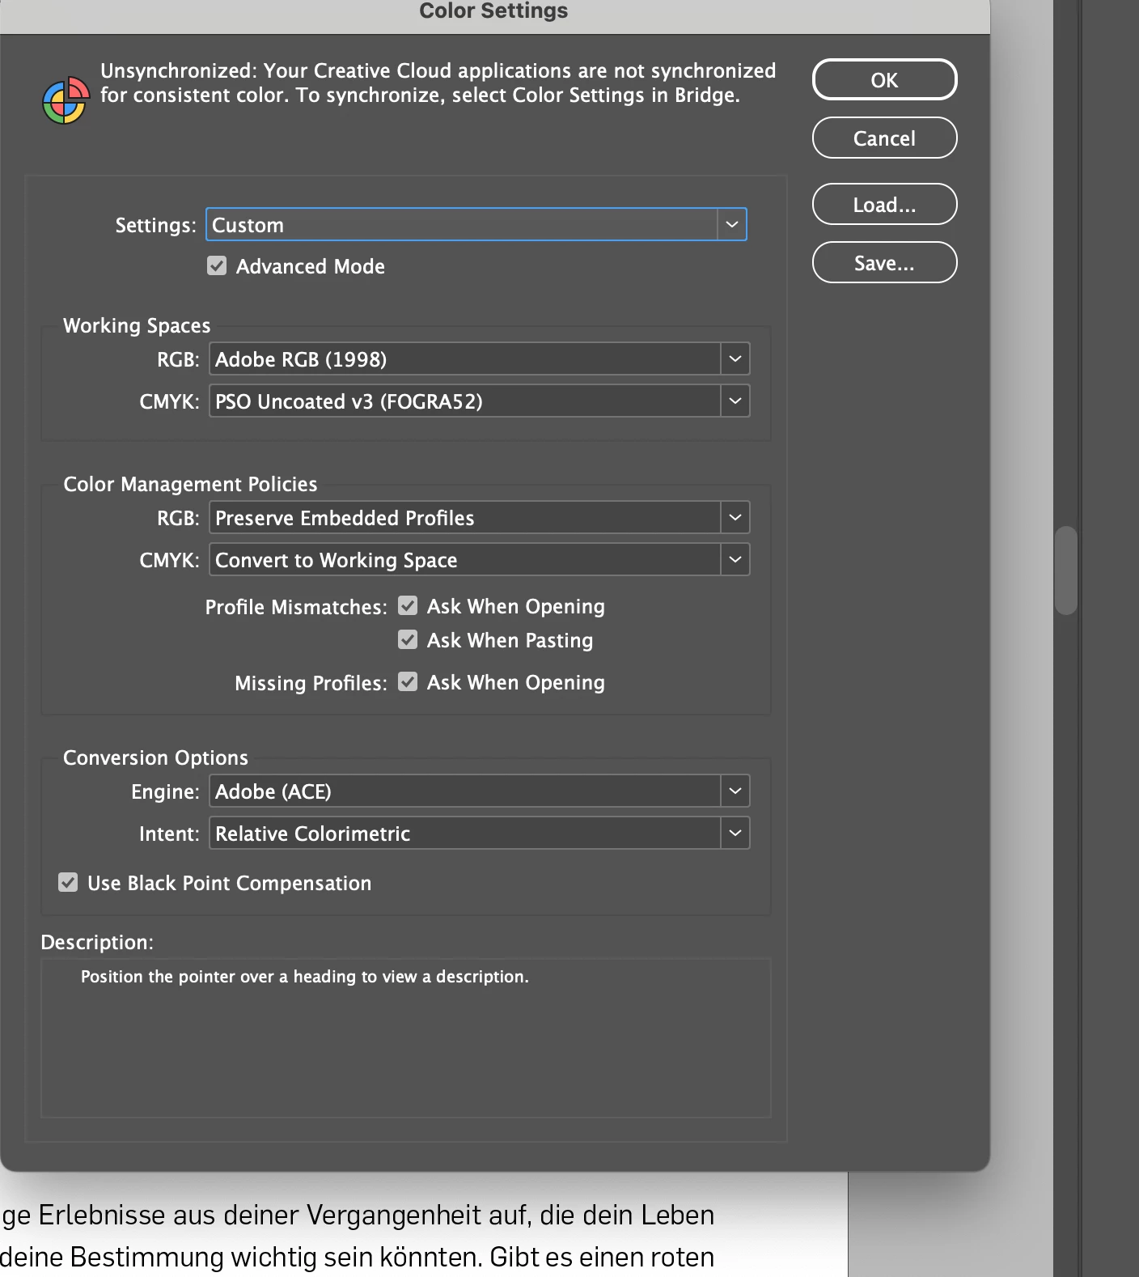Click the Profile Mismatches label

coord(296,607)
